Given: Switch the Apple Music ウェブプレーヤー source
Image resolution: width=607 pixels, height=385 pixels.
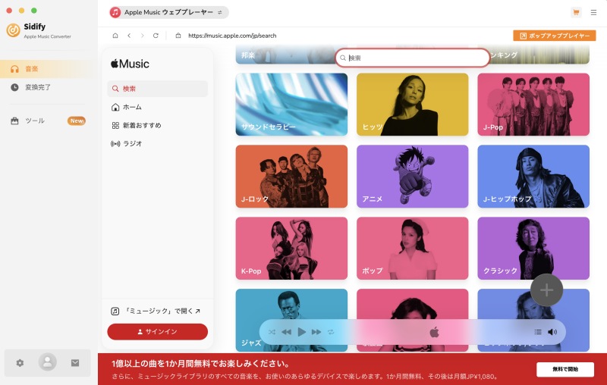Looking at the screenshot, I should pos(168,12).
